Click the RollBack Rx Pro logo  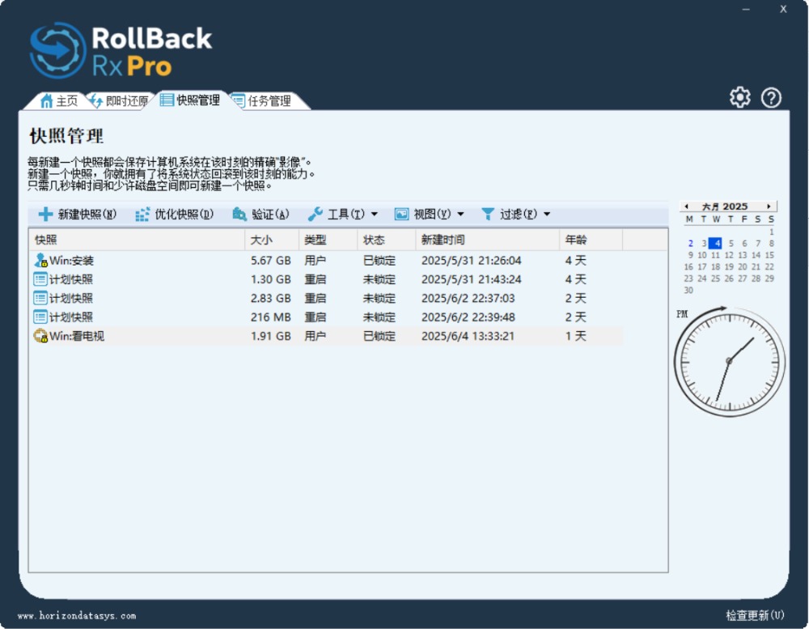[121, 50]
